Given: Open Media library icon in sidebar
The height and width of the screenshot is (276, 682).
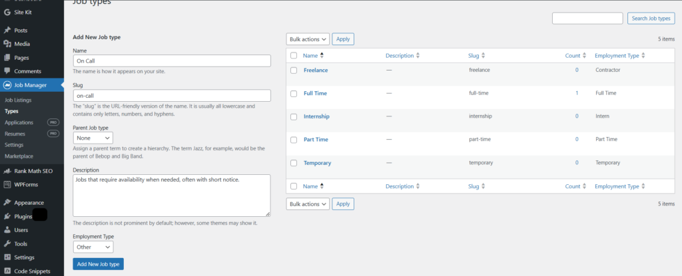Looking at the screenshot, I should (x=7, y=44).
